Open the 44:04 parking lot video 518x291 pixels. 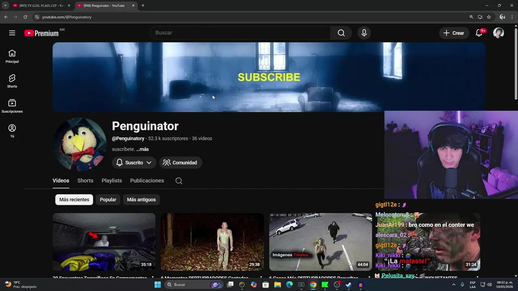pos(321,242)
